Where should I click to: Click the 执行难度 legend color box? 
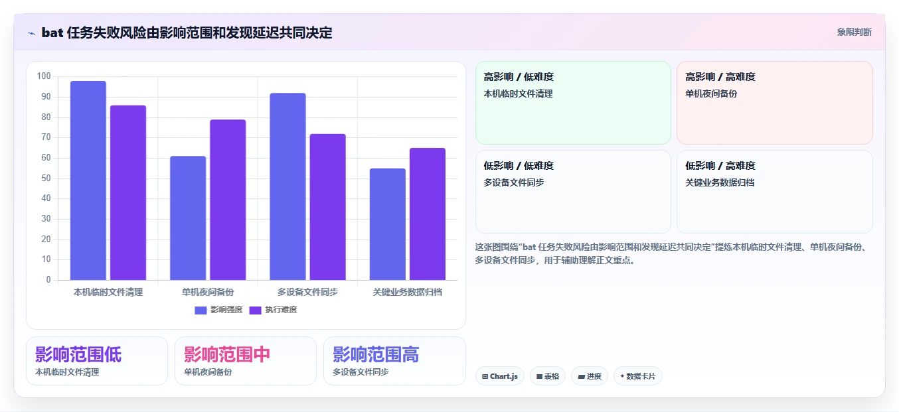point(256,310)
